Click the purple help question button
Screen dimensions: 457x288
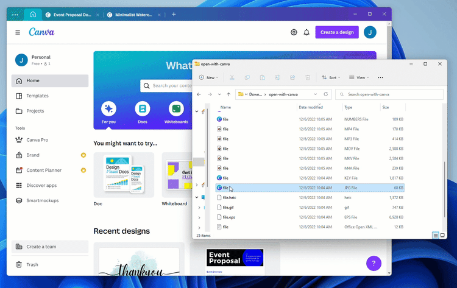click(374, 263)
